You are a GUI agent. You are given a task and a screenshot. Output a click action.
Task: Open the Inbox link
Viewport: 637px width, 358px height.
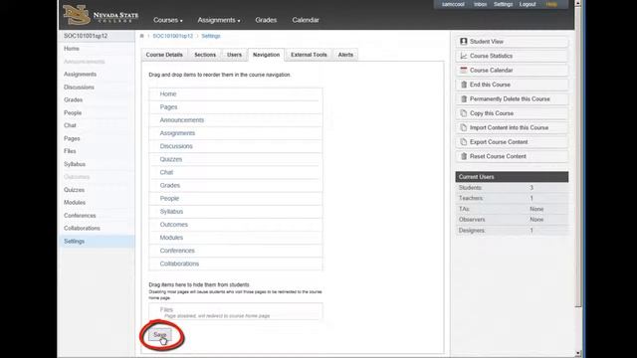[480, 4]
